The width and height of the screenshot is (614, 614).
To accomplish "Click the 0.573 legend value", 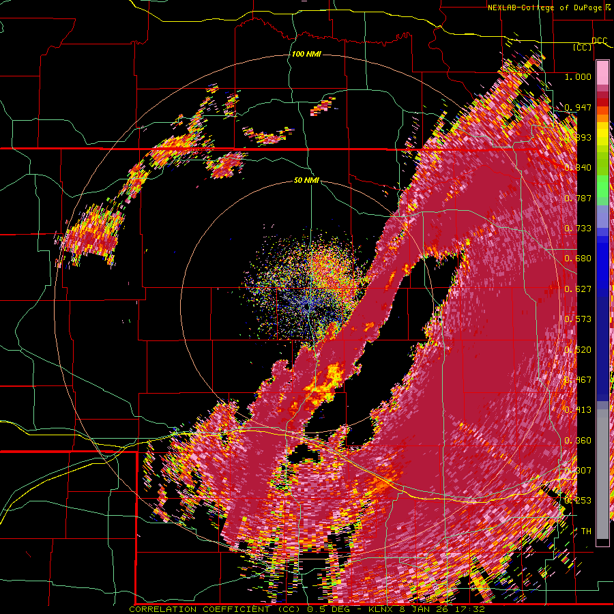I will [x=578, y=319].
